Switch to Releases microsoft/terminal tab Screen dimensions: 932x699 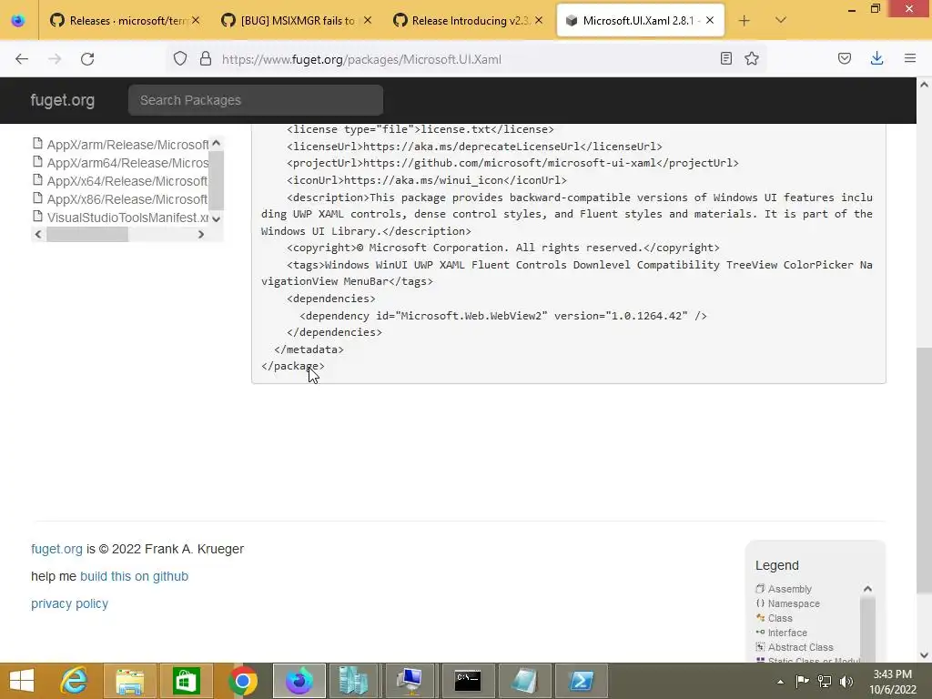(123, 21)
